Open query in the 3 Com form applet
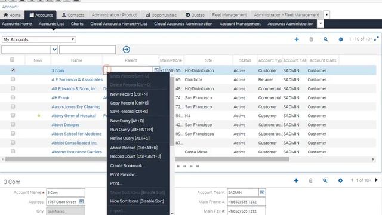Viewport: 382px width, 215px height. (325, 180)
